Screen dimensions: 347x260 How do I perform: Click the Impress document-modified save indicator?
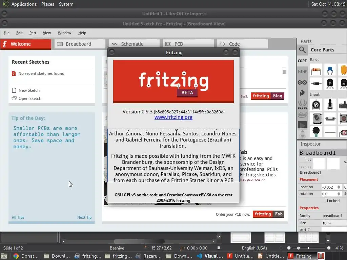(219, 248)
